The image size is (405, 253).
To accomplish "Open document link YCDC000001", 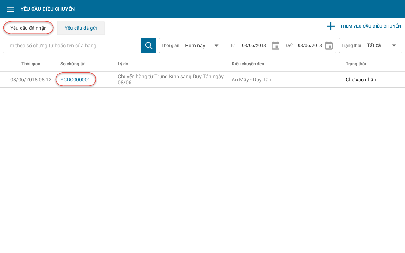I will tap(75, 80).
